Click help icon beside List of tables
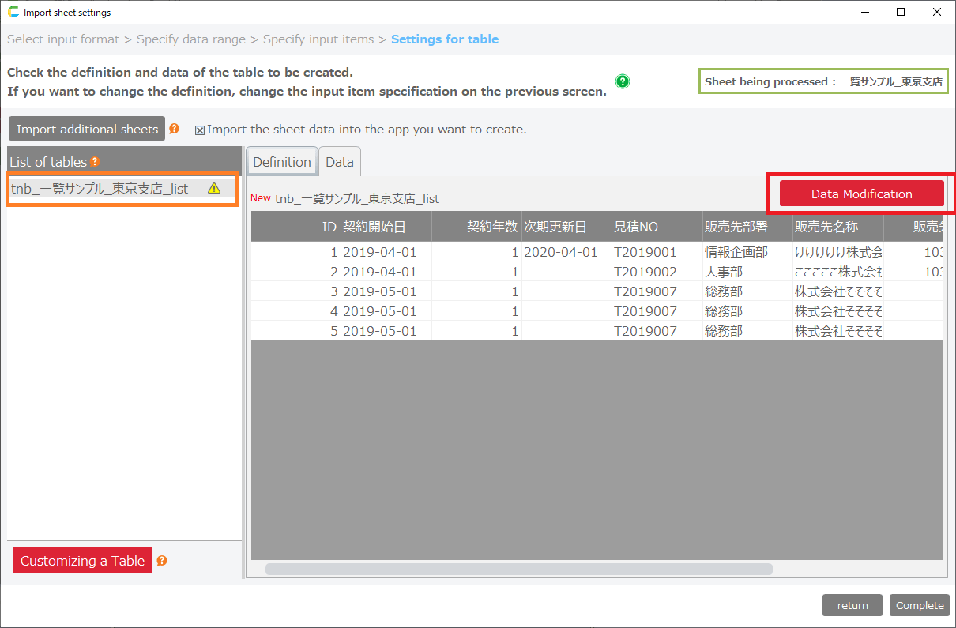Viewport: 956px width, 628px height. click(x=95, y=162)
